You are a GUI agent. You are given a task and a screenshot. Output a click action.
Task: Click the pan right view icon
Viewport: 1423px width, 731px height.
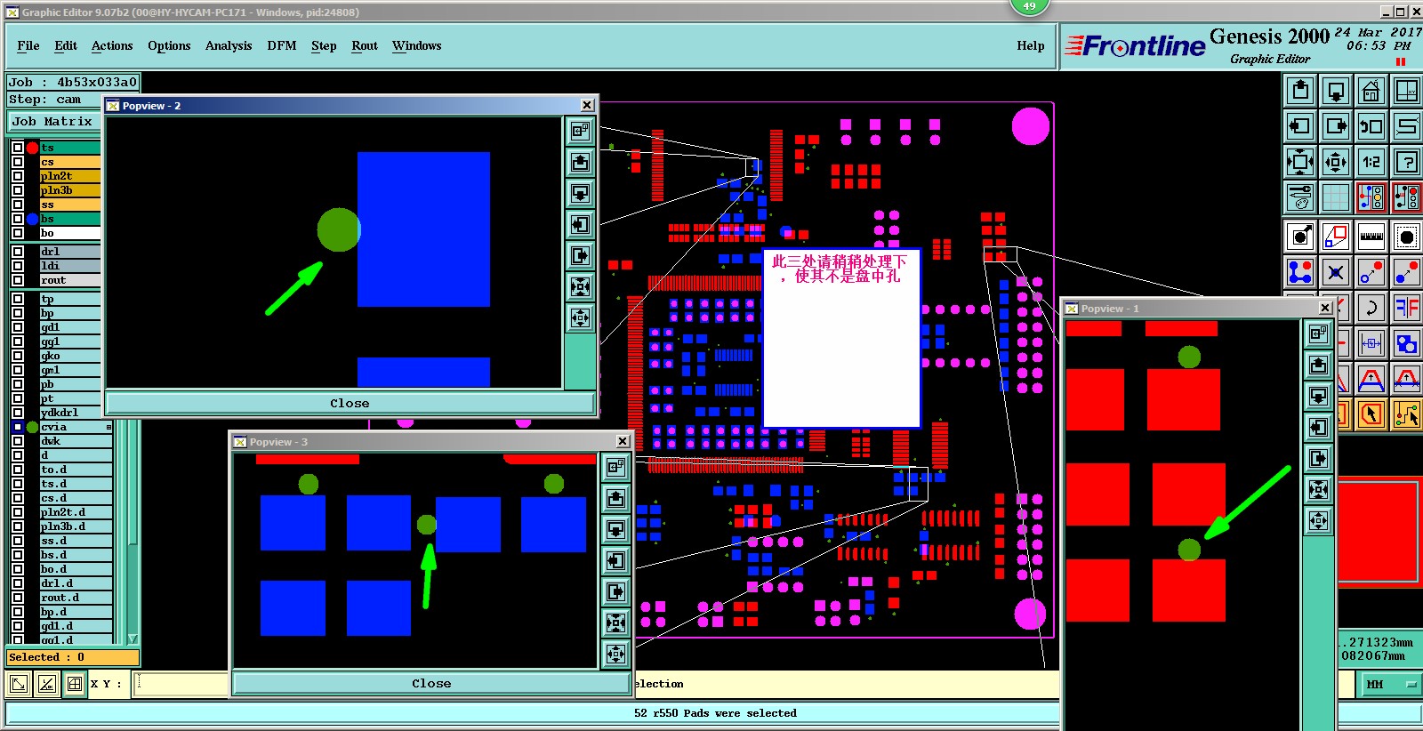[x=1336, y=126]
